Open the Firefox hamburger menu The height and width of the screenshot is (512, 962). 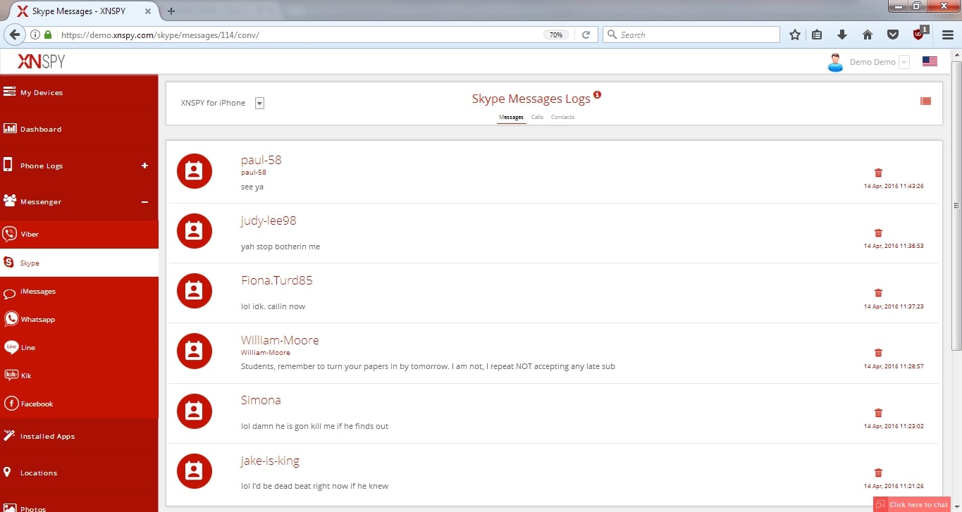pos(948,35)
